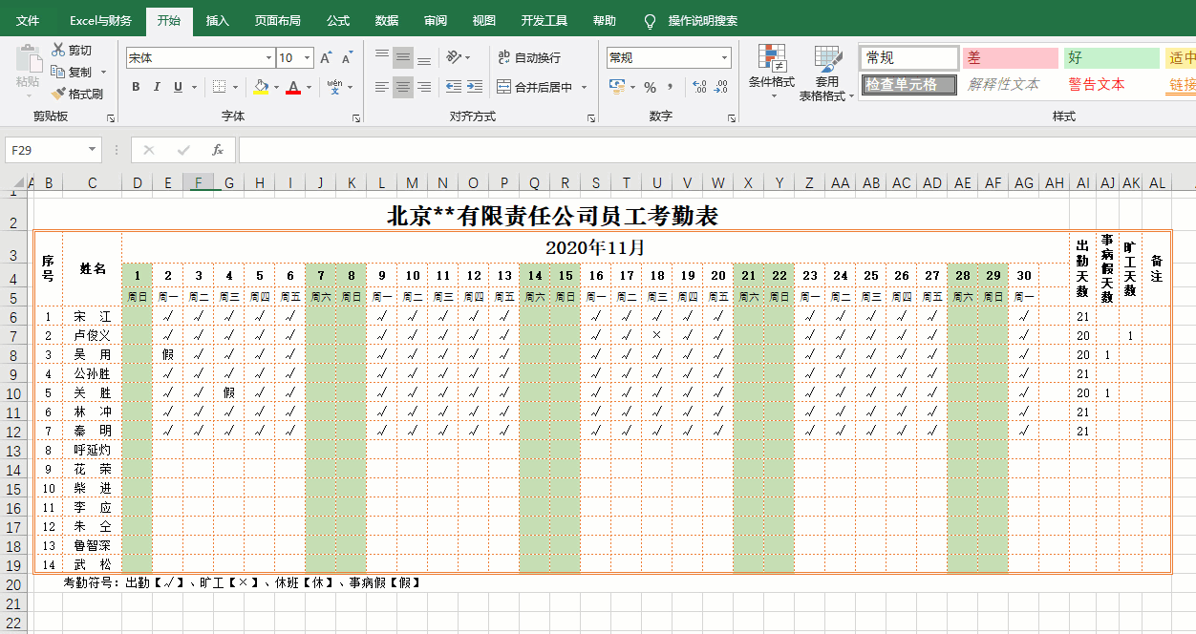Select the Format Painter (格式刷) brush
This screenshot has height=634, width=1196.
[x=58, y=94]
